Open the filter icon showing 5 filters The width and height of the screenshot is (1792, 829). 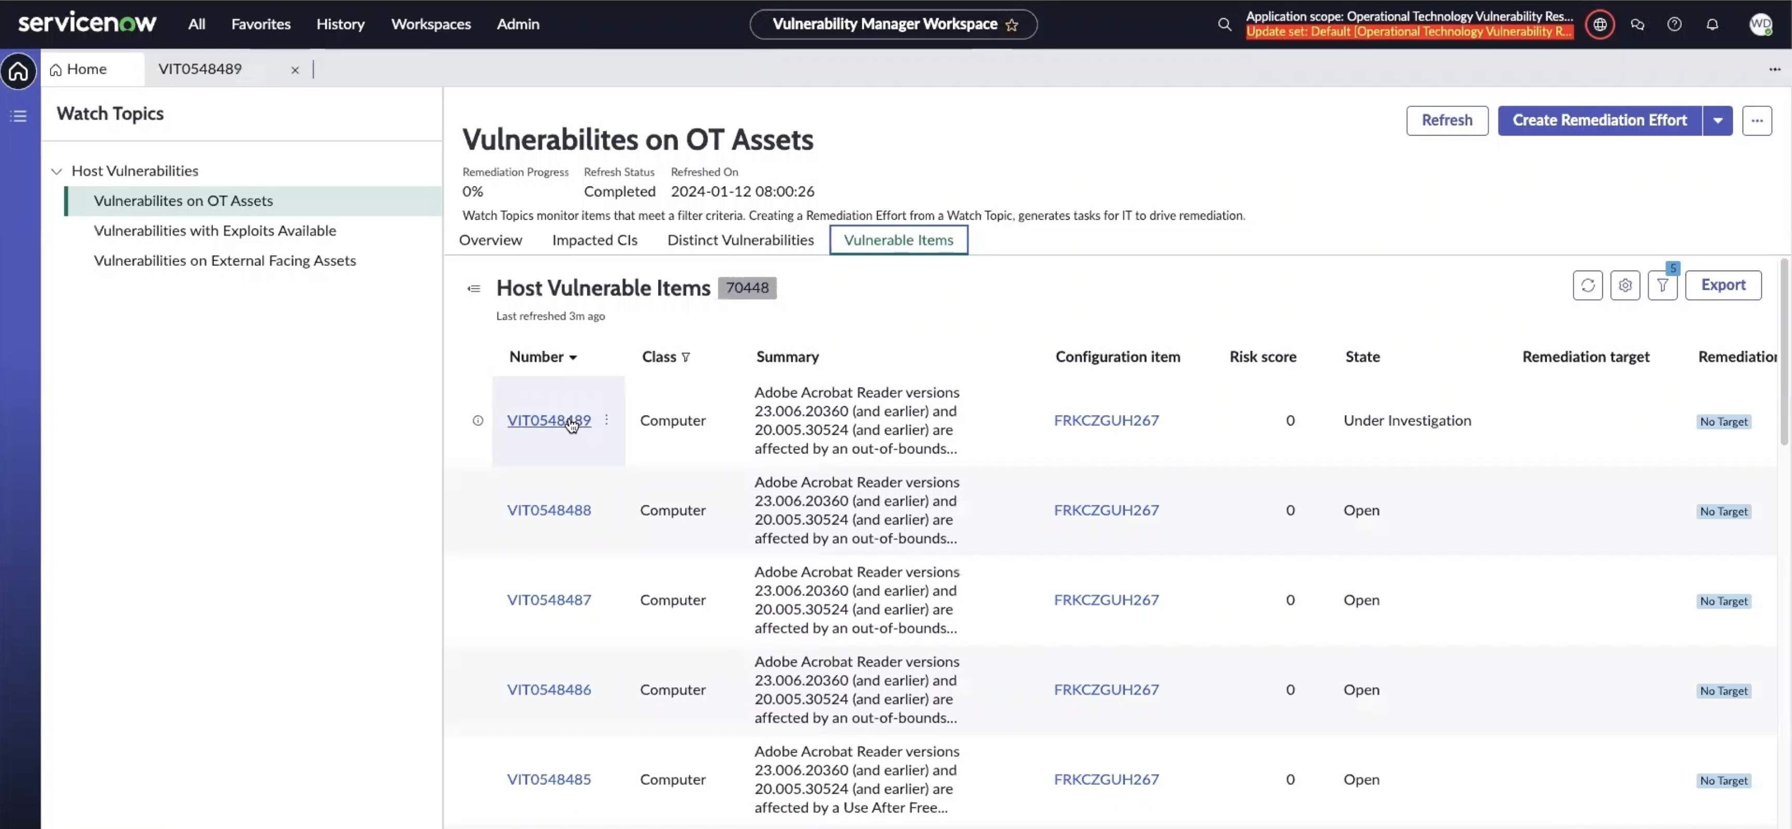(1663, 285)
